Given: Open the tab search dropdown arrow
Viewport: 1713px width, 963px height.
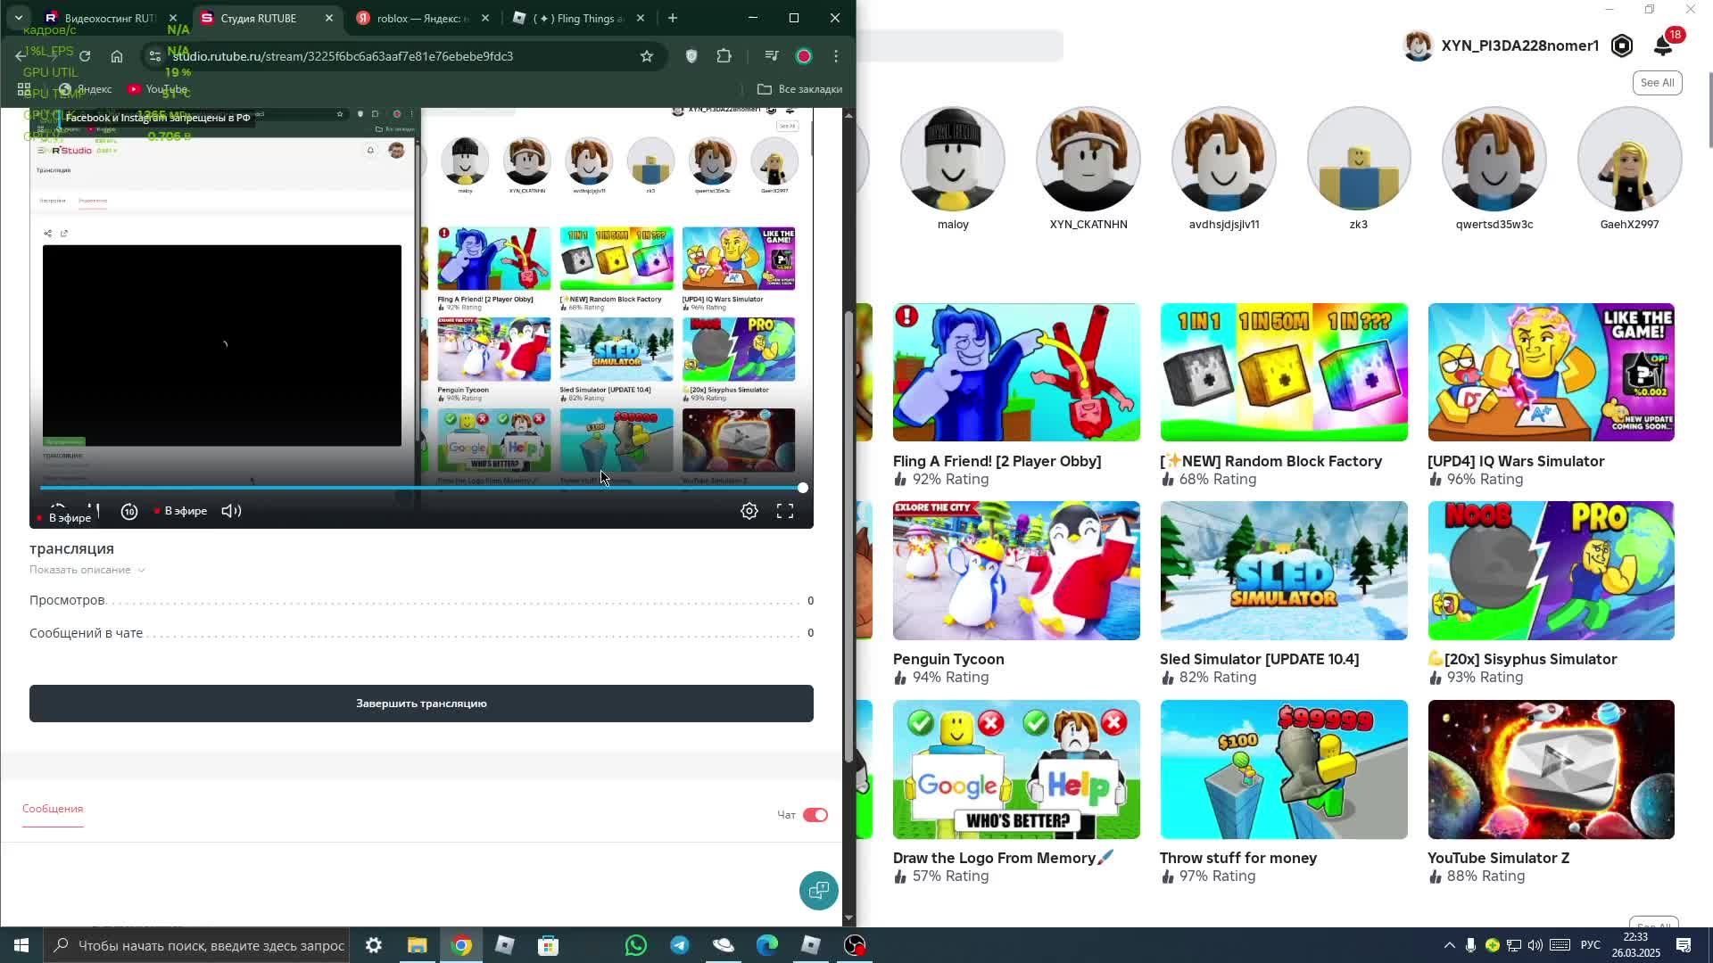Looking at the screenshot, I should click(x=18, y=18).
